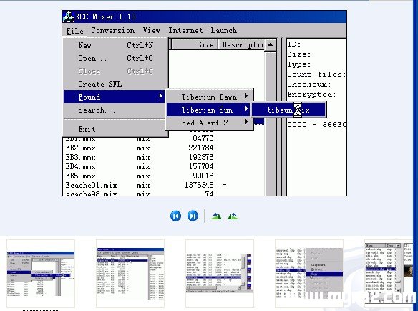Viewport: 418px width, 311px height.
Task: Open third thumbnail showing shp file list
Action: [x=220, y=274]
